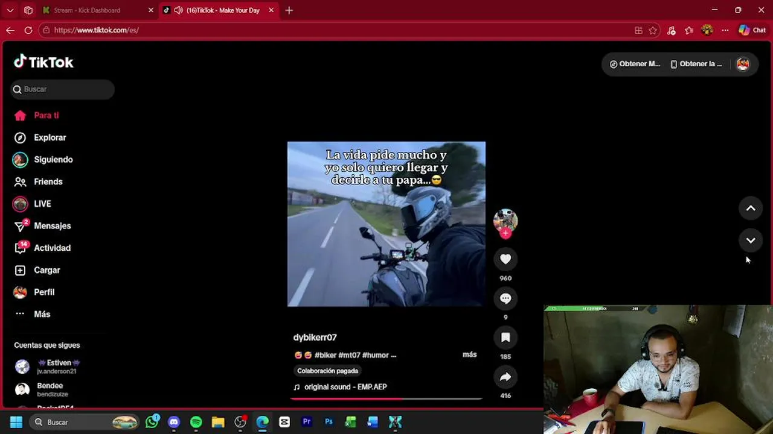The image size is (773, 434).
Task: Click the address bar URL
Action: pyautogui.click(x=96, y=30)
